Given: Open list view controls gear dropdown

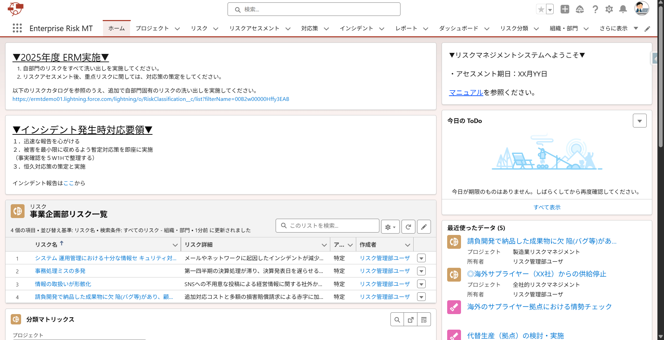Looking at the screenshot, I should (x=390, y=227).
